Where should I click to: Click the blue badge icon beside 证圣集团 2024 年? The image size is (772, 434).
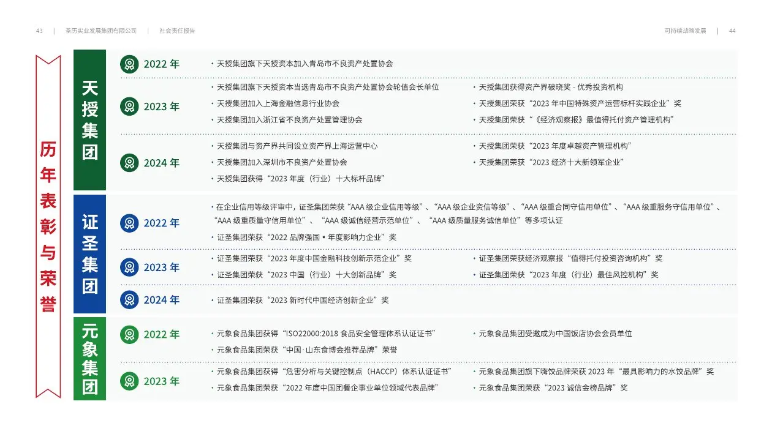click(x=129, y=299)
